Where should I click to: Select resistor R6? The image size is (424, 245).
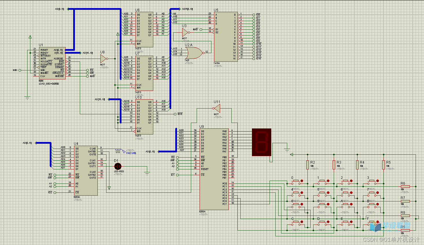pos(405,186)
